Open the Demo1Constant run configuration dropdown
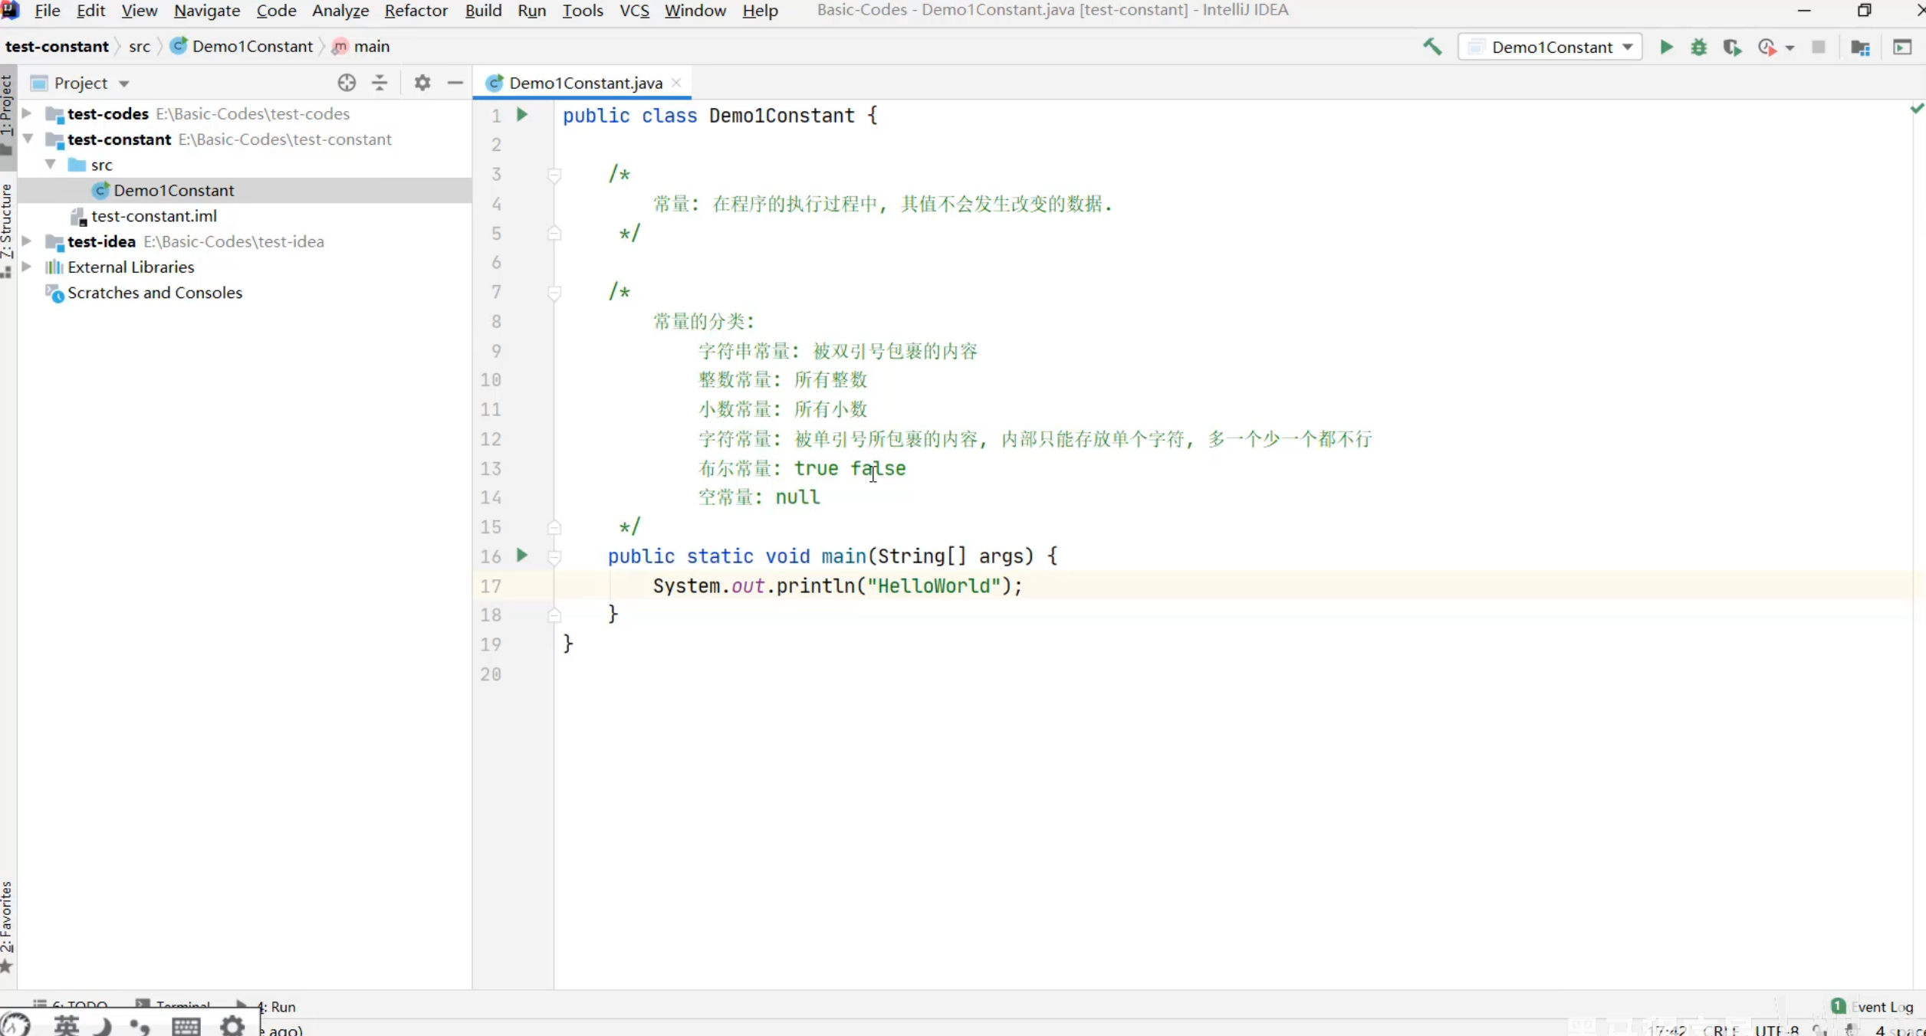1926x1036 pixels. (1550, 47)
